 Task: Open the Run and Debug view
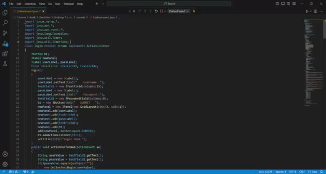pyautogui.click(x=5, y=43)
